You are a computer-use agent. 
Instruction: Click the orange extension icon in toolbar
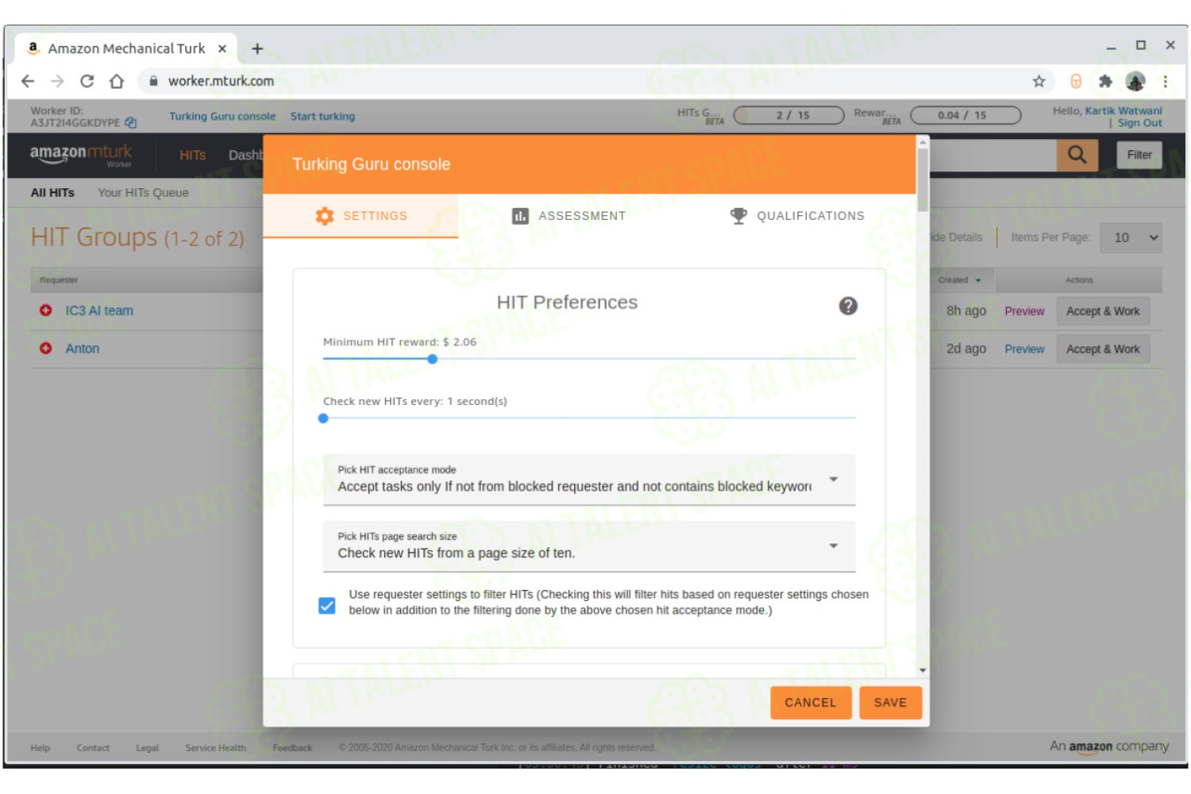coord(1076,81)
